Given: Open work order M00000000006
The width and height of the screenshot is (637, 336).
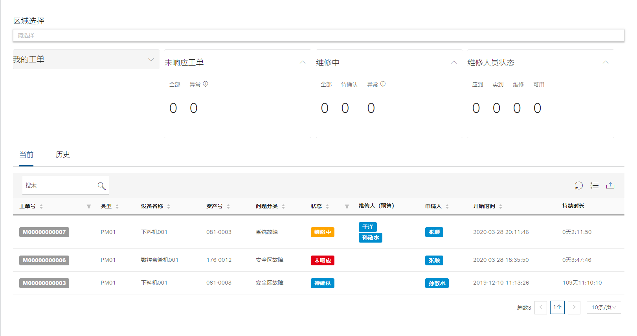Looking at the screenshot, I should point(44,260).
